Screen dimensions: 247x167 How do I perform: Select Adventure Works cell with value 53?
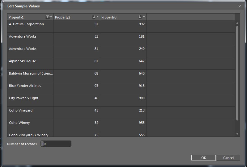30,39
